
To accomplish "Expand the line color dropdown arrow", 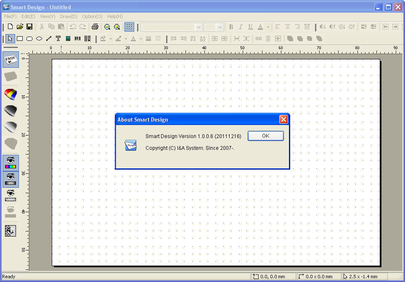I will point(126,39).
